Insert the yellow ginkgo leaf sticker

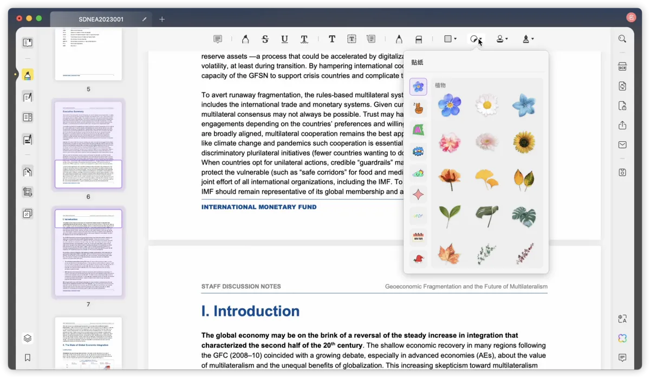(x=487, y=180)
